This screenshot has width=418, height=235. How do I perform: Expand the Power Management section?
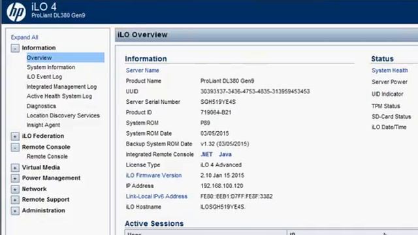click(x=15, y=178)
